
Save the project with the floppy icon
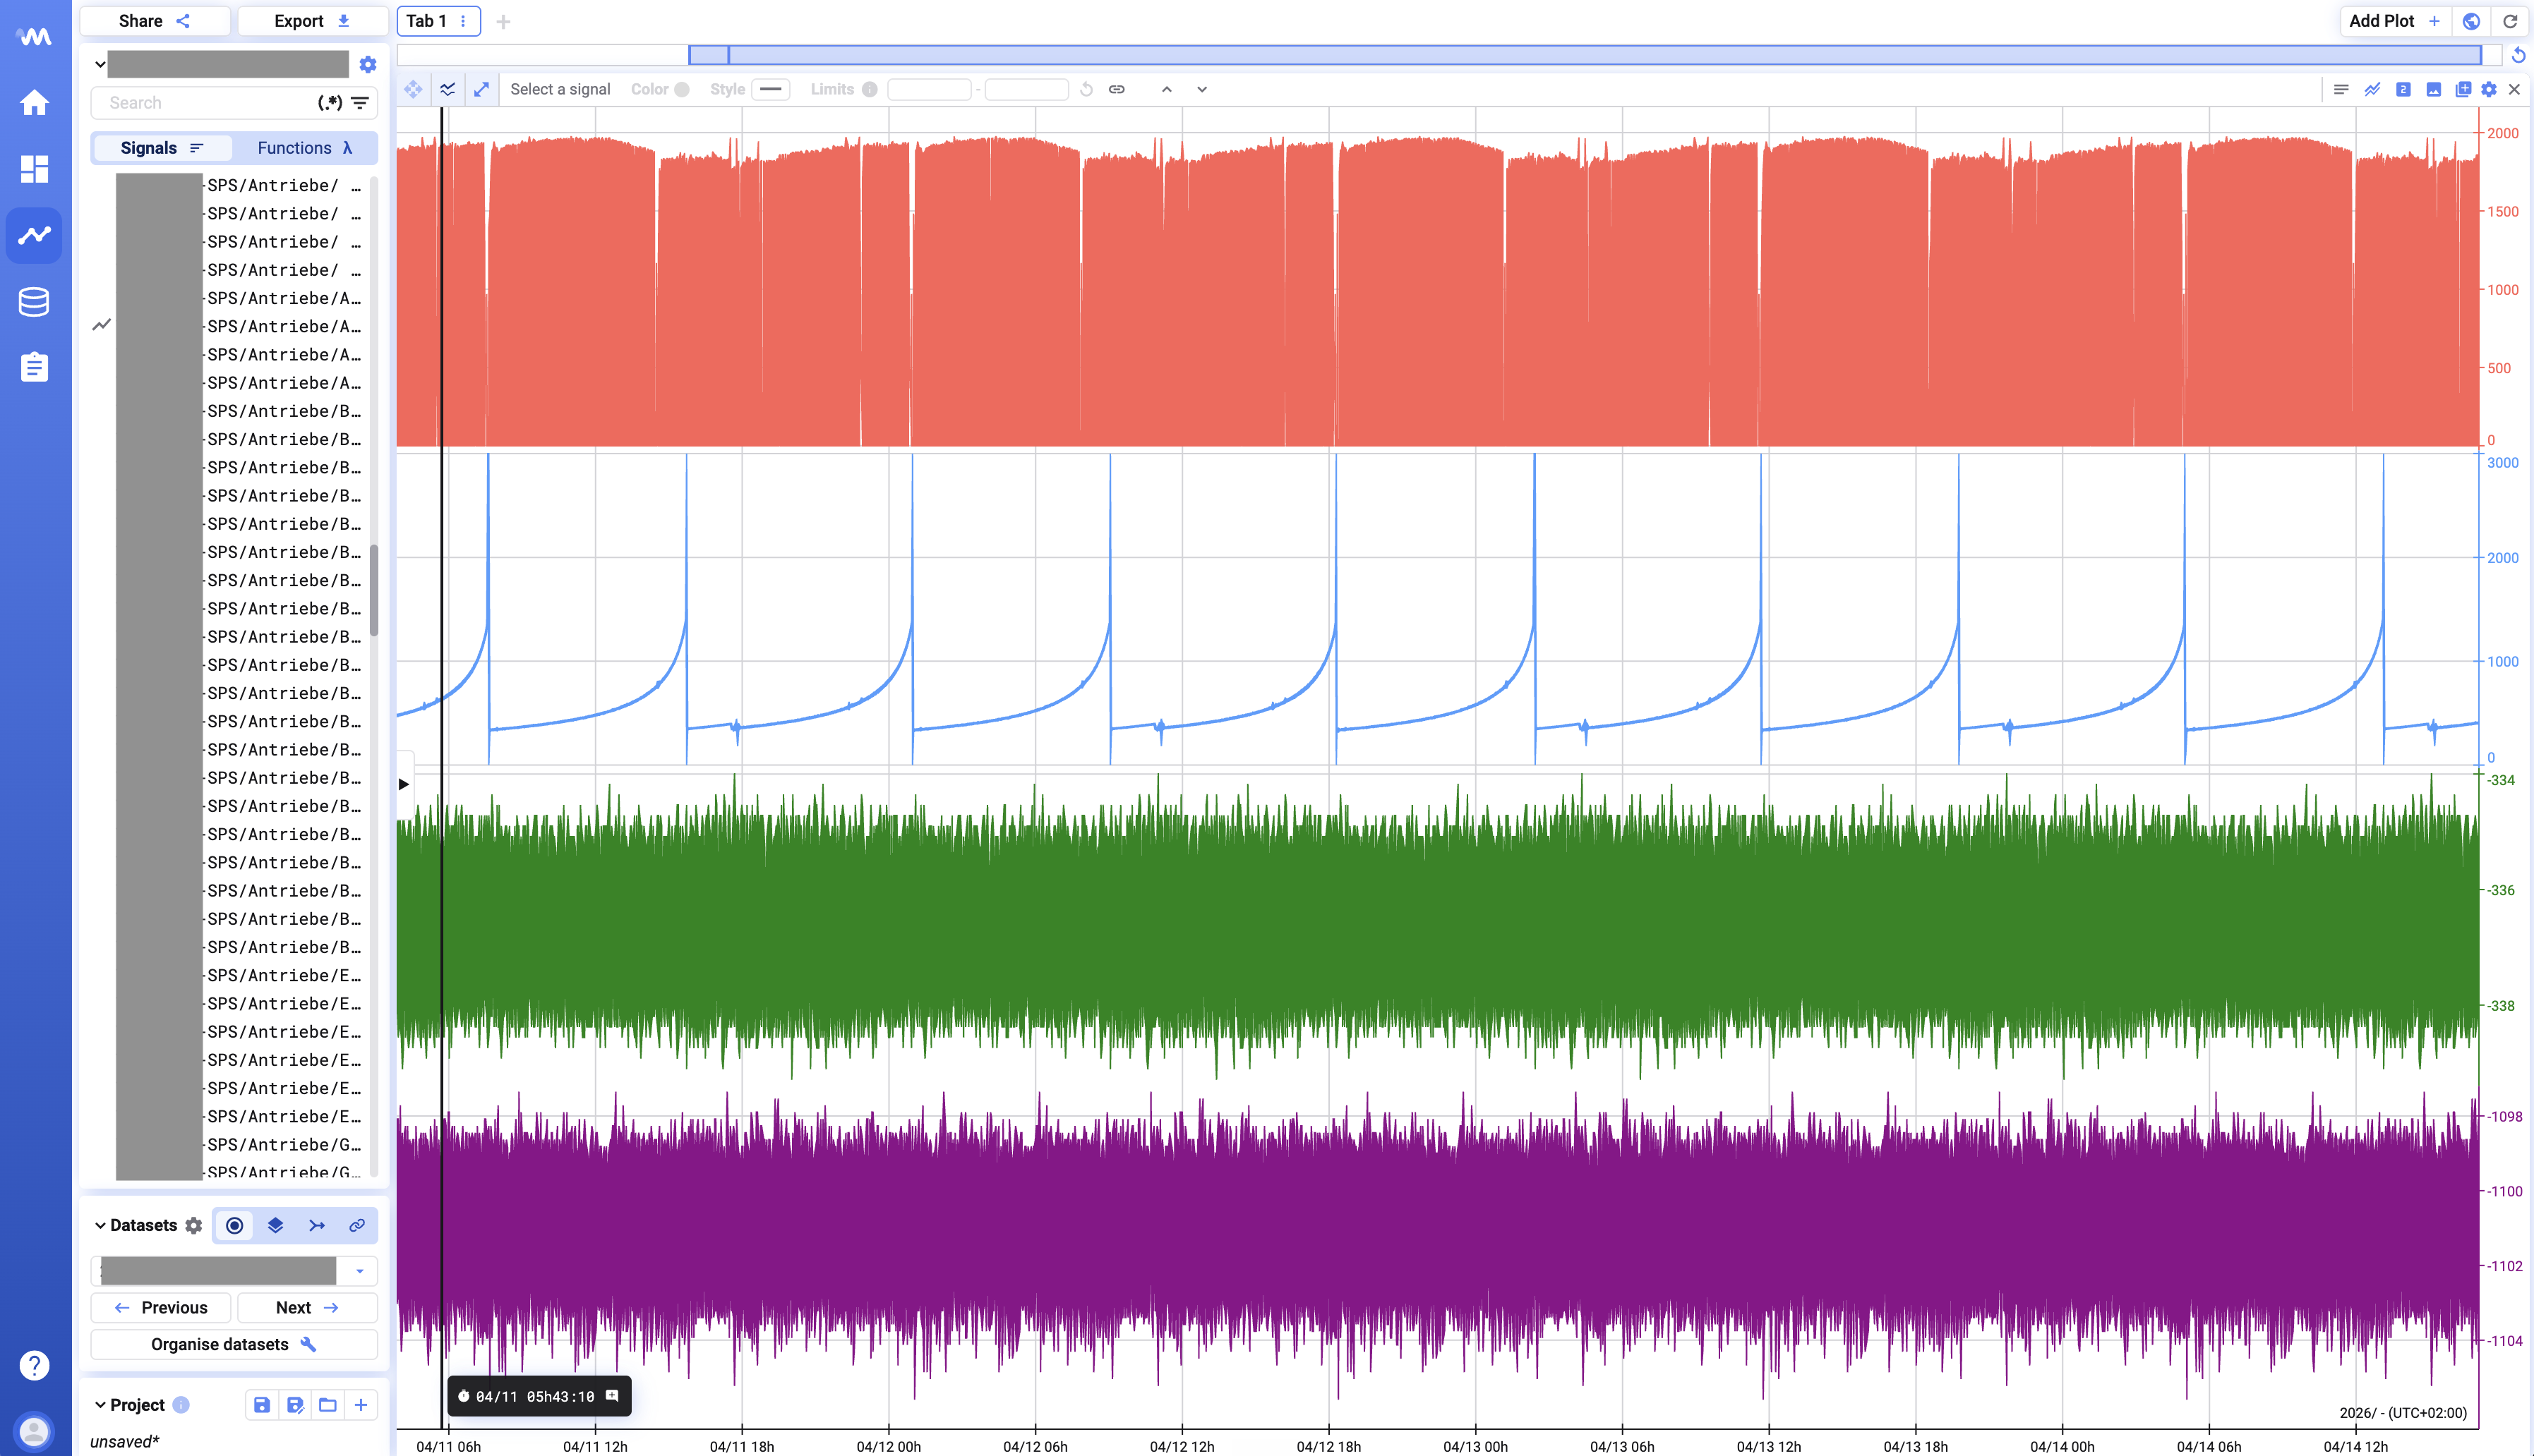click(261, 1404)
